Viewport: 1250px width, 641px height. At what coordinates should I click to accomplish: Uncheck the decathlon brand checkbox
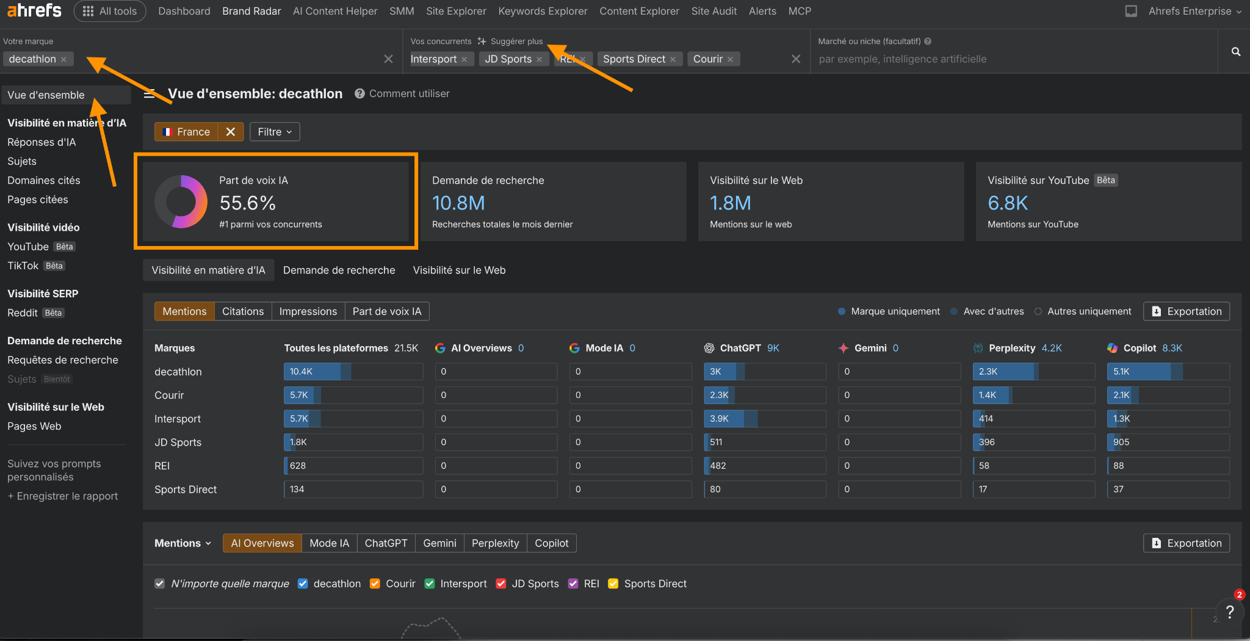[303, 584]
